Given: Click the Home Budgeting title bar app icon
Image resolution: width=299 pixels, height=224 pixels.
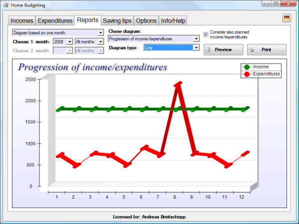Looking at the screenshot, I should tap(6, 5).
